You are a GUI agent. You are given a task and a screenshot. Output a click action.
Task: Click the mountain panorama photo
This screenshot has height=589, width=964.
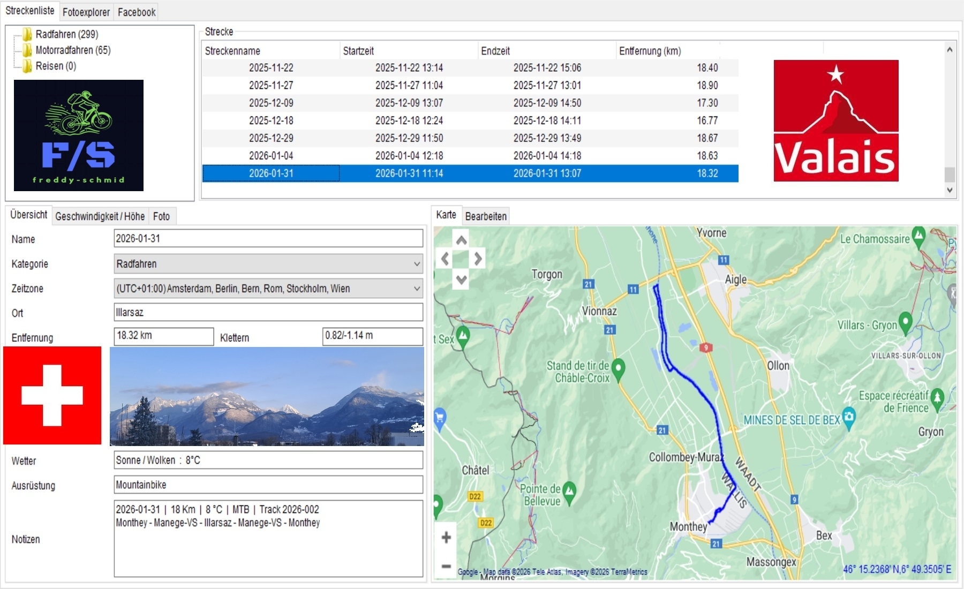(x=267, y=396)
